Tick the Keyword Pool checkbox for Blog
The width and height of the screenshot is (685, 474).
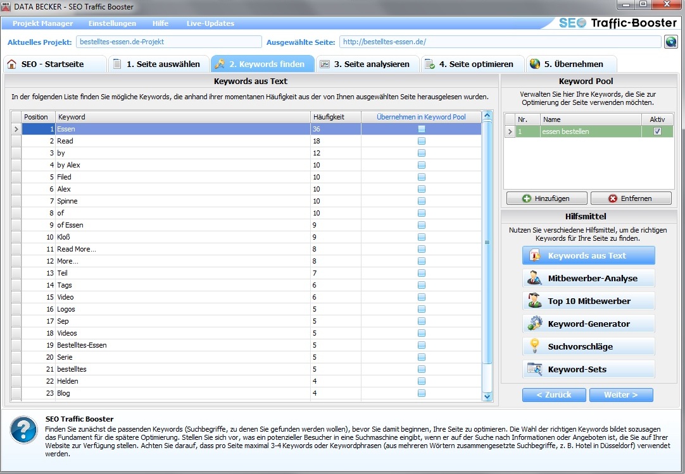pyautogui.click(x=421, y=393)
